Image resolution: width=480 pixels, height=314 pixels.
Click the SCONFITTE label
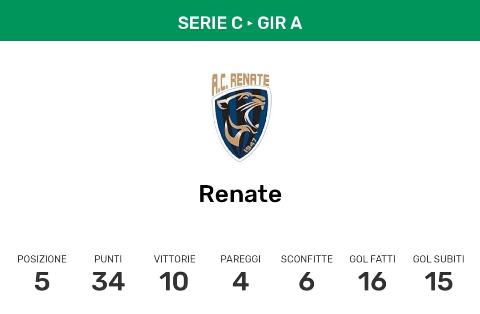point(307,259)
